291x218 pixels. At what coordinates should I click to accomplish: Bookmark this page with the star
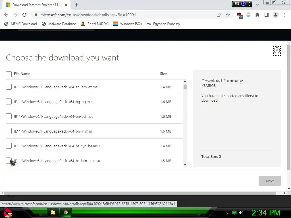pos(228,15)
